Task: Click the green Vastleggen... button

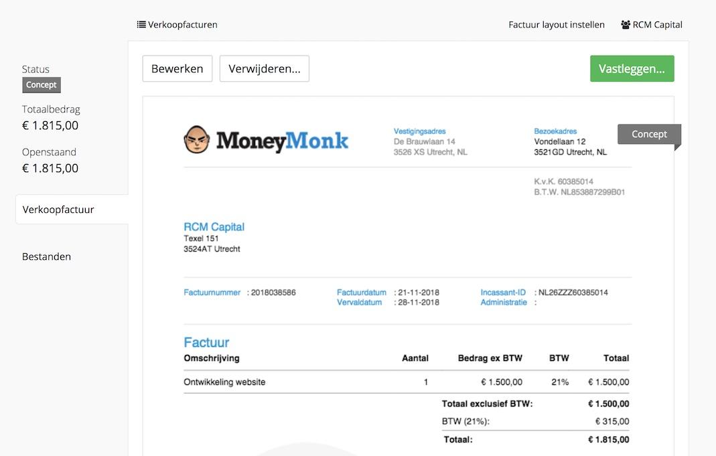Action: pyautogui.click(x=632, y=69)
